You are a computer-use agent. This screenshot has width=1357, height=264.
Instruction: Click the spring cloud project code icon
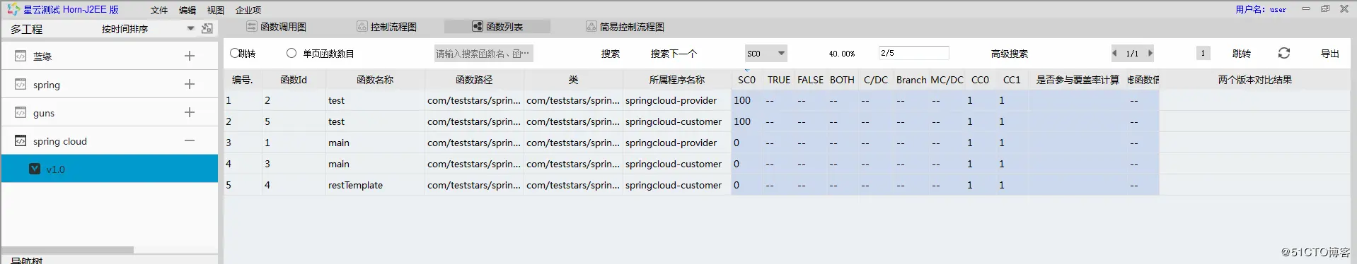(x=21, y=140)
